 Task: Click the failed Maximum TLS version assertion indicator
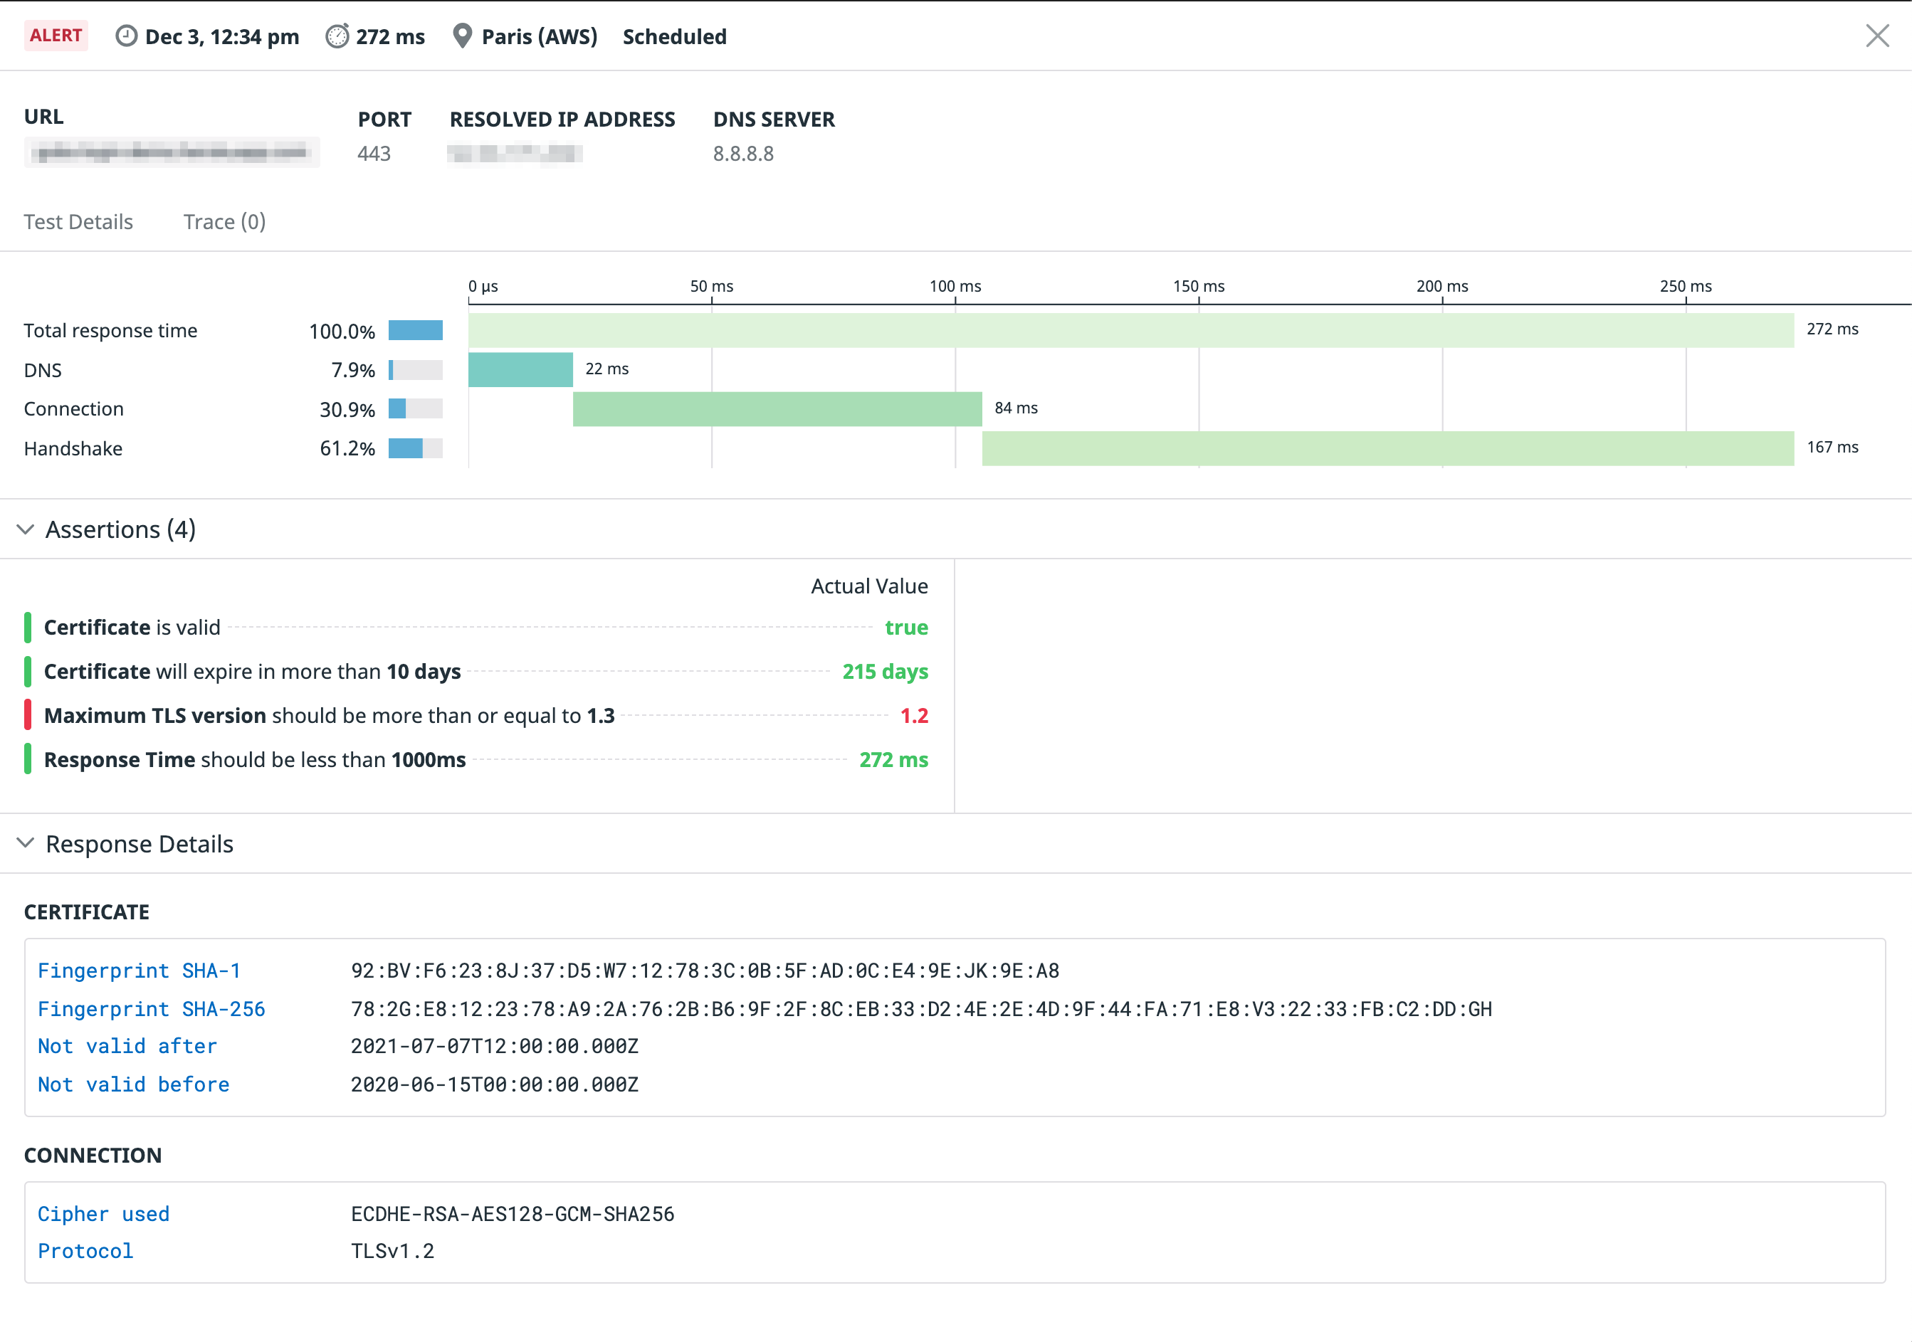(29, 715)
